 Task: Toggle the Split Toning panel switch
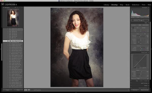pyautogui.click(x=131, y=83)
